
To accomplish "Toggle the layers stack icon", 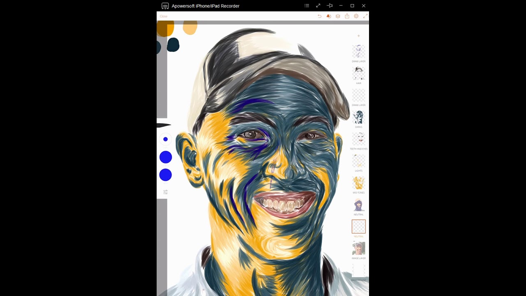I will pos(338,16).
